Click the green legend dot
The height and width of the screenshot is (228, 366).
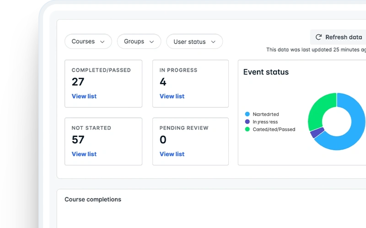point(248,129)
